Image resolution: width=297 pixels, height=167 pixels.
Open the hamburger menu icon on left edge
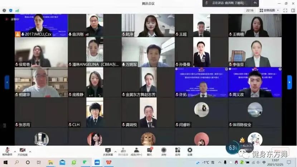[x=4, y=126]
